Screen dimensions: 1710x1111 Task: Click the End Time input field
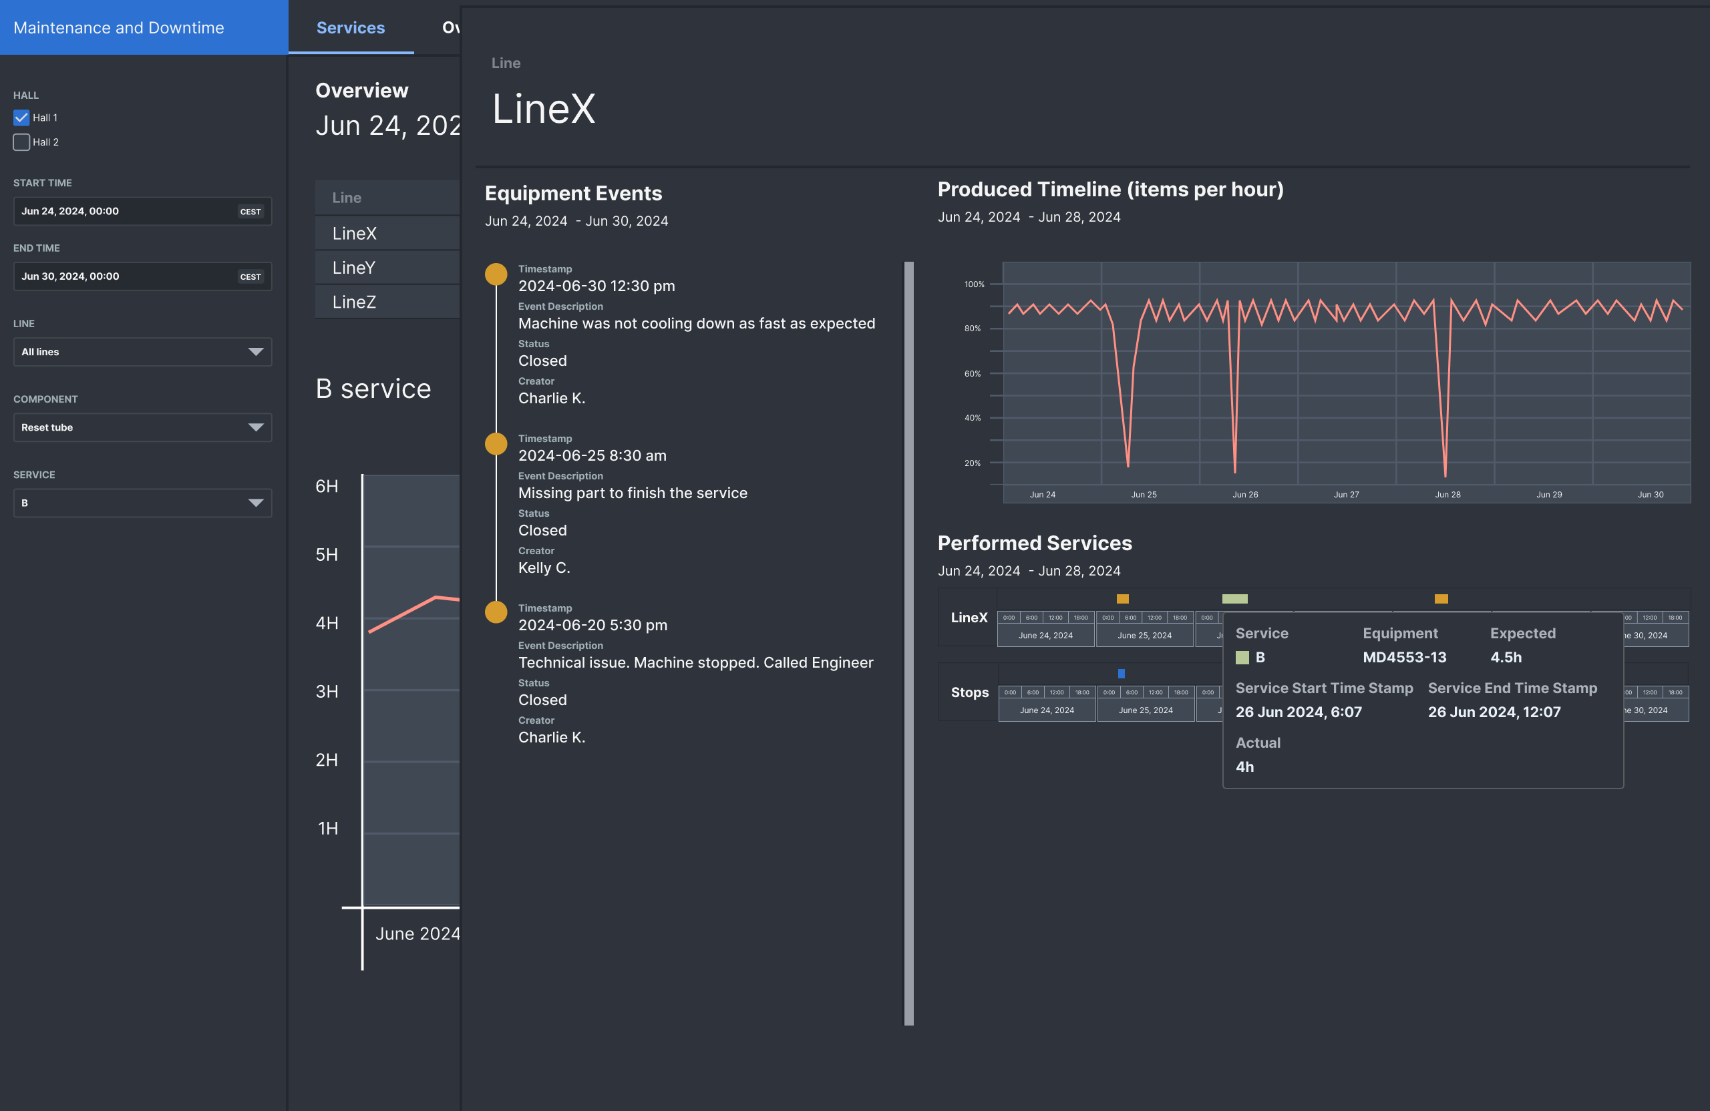[126, 276]
